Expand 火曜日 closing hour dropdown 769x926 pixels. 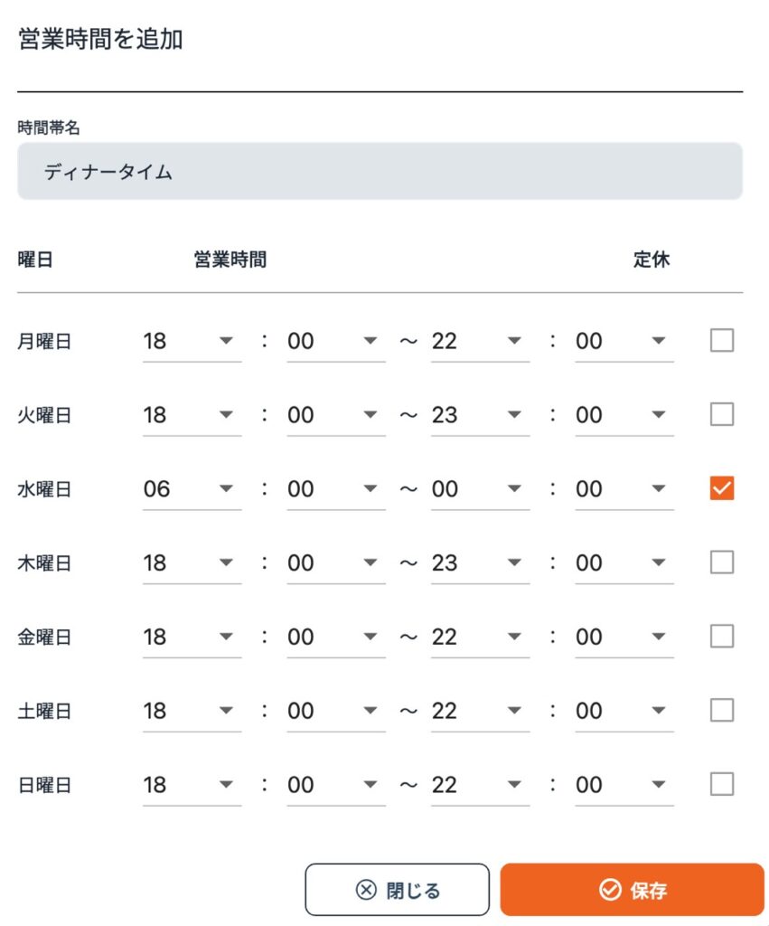[x=480, y=415]
